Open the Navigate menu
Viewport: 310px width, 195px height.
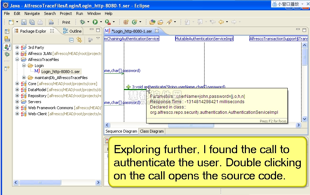32,13
